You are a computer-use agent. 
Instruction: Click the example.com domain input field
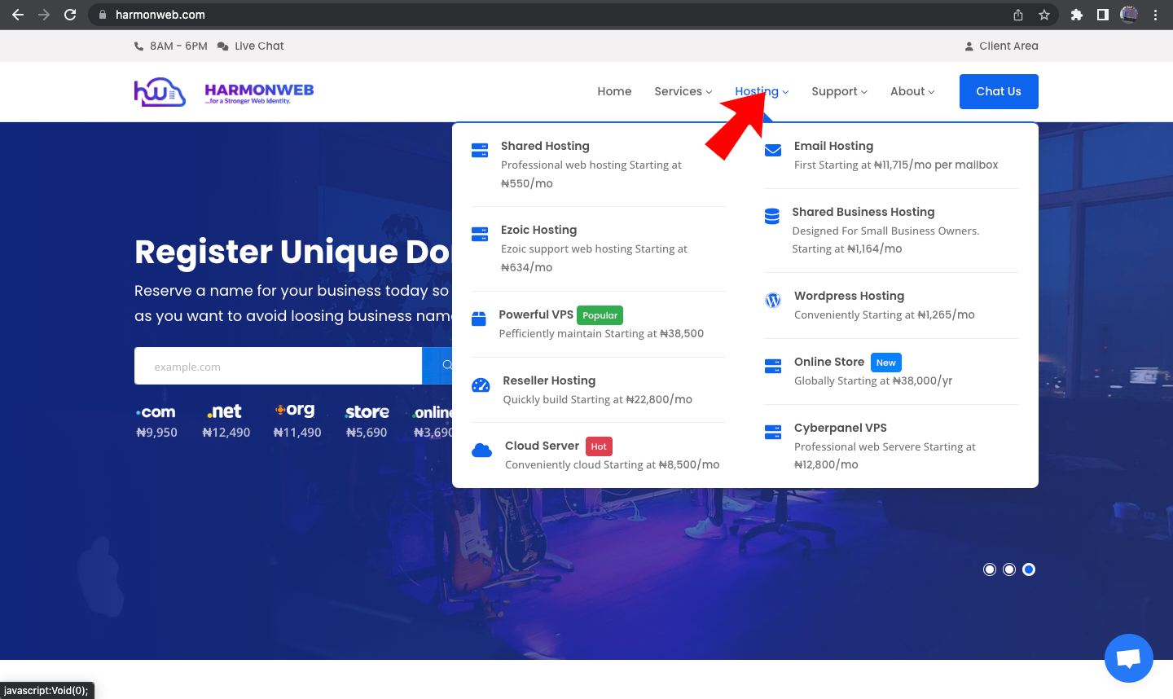277,366
